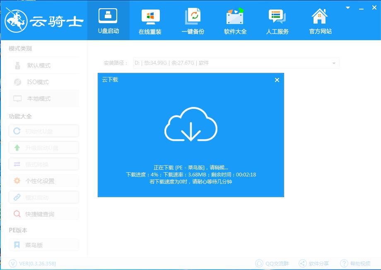Close the 云骑士 main window
The height and width of the screenshot is (270, 381).
(374, 7)
